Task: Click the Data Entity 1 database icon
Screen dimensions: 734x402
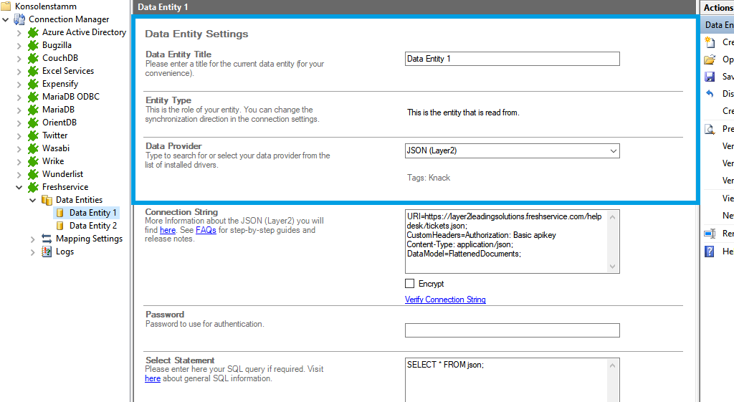Action: 60,213
